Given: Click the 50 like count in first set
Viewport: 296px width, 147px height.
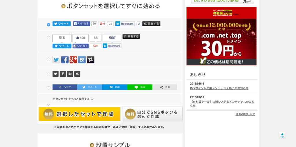Looking at the screenshot, I should [94, 24].
